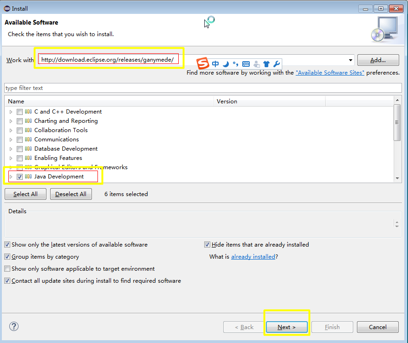Open the skin shirt icon
Image resolution: width=408 pixels, height=343 pixels.
266,64
